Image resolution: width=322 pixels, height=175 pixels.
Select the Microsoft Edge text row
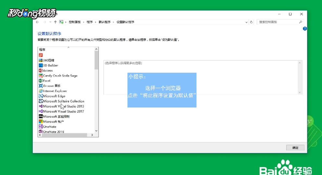coord(54,96)
